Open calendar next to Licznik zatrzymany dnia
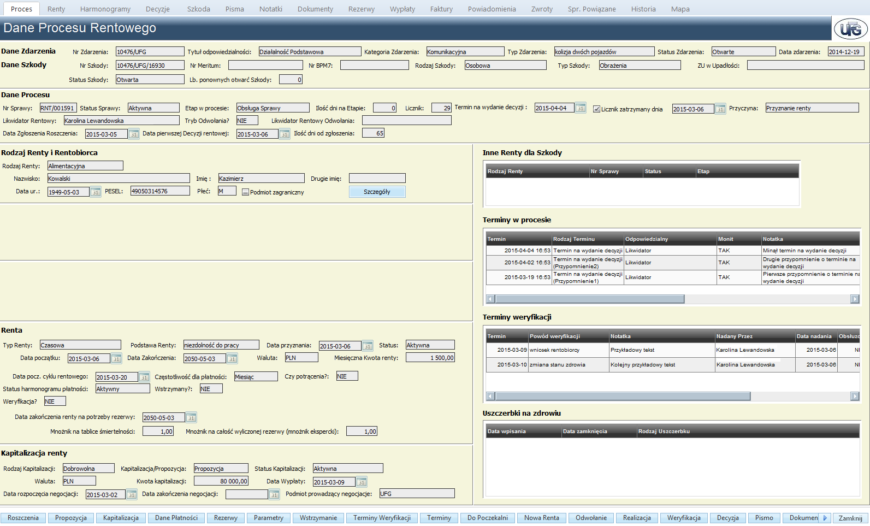The width and height of the screenshot is (870, 526). 720,109
